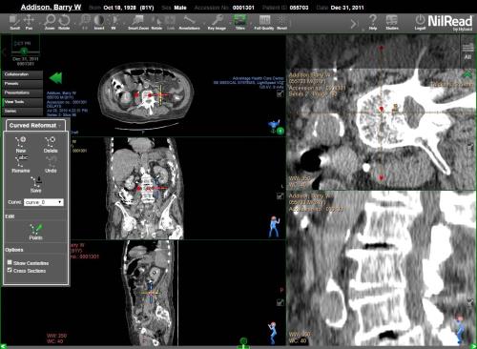Expand the Curved Reformat dropdown header
The width and height of the screenshot is (477, 349).
click(x=35, y=125)
